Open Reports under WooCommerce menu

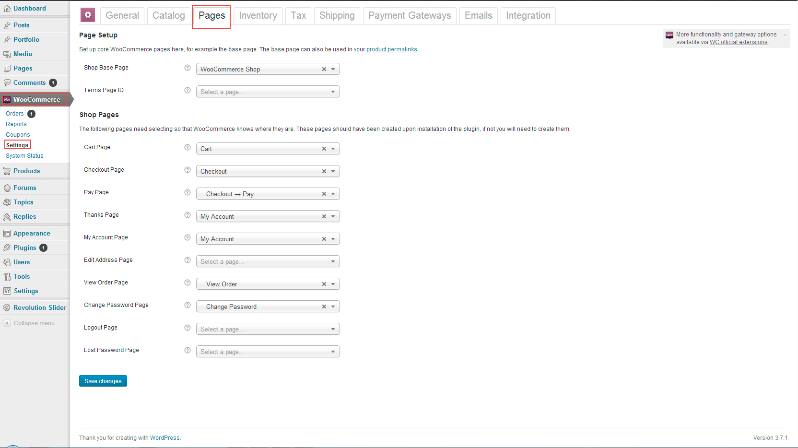16,124
